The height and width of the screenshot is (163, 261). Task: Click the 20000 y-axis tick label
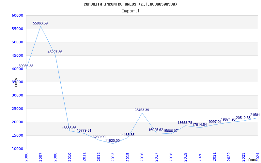click(17, 122)
